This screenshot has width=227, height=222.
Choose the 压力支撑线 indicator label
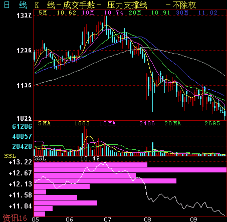(127, 5)
